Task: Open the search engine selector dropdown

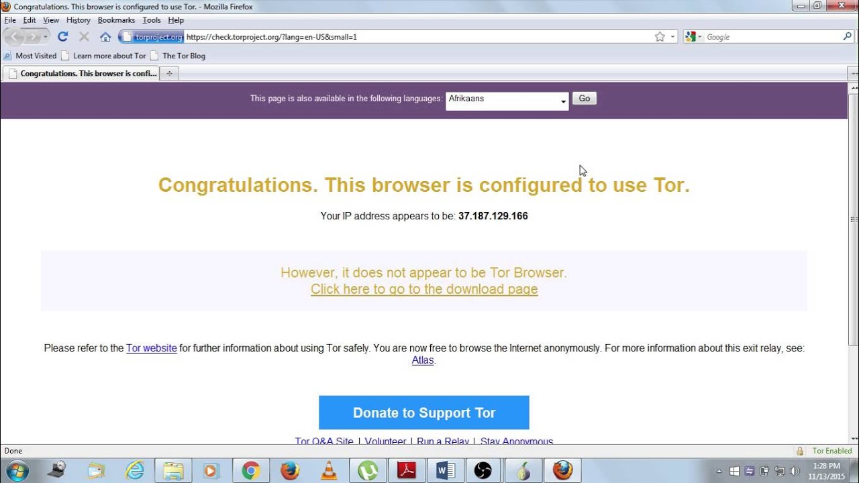Action: click(700, 37)
